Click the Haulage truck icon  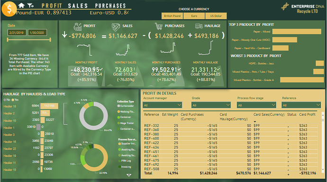click(x=199, y=26)
